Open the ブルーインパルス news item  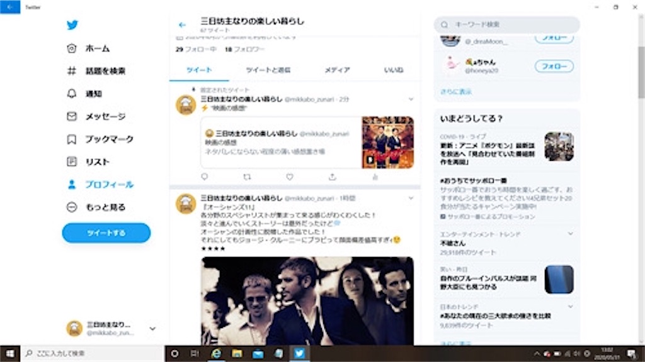tap(507, 278)
